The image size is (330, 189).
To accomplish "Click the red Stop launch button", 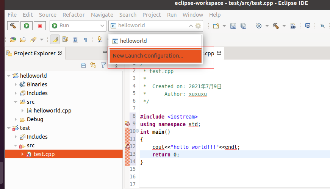I will [x=40, y=26].
